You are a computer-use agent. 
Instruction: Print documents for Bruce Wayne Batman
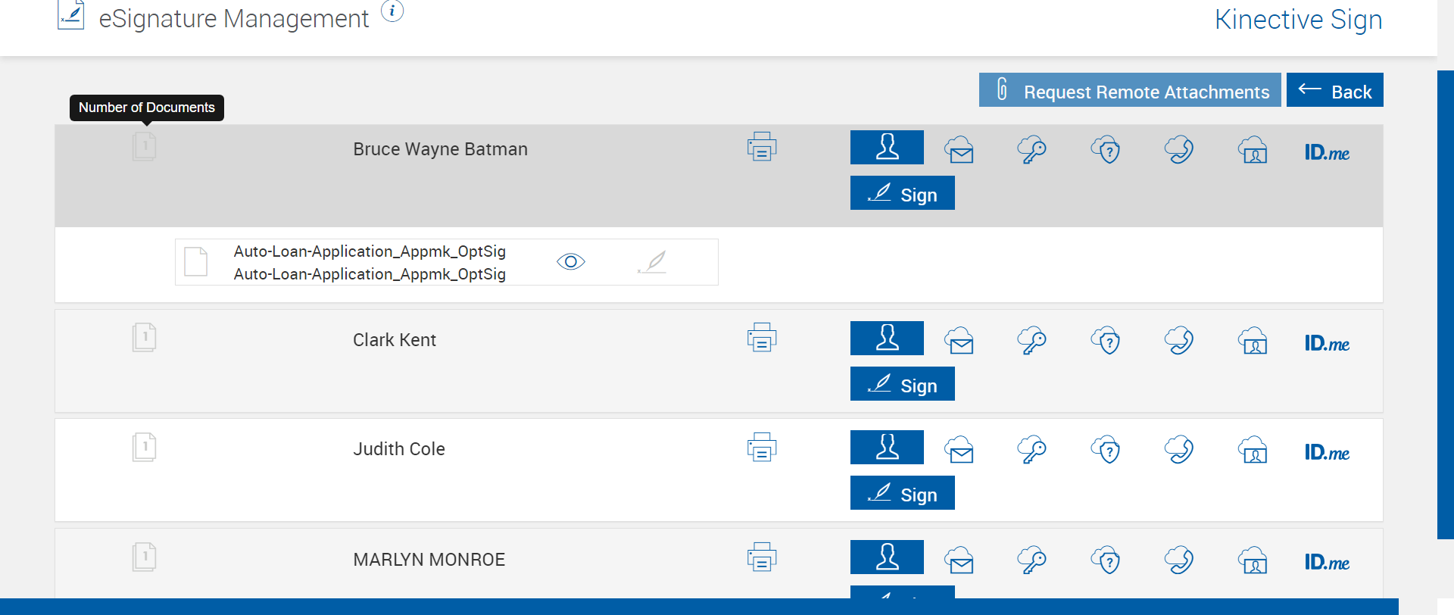click(762, 147)
